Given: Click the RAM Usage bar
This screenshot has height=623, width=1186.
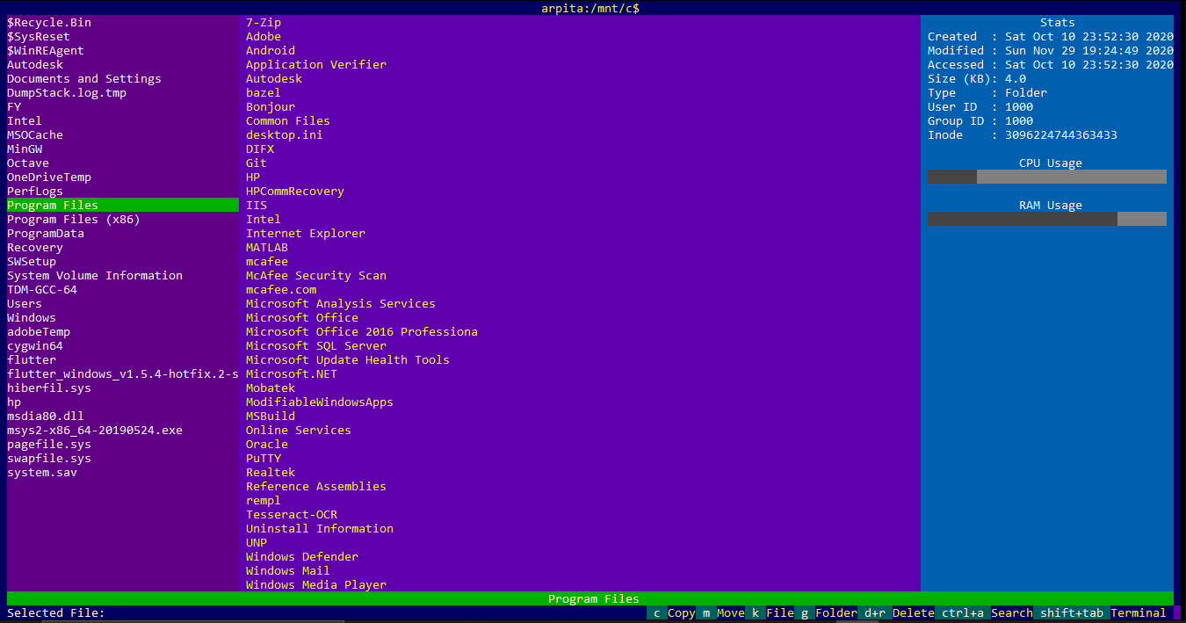Looking at the screenshot, I should [1047, 219].
